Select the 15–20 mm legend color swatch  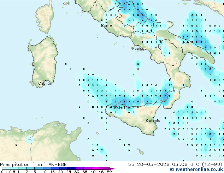click(x=55, y=168)
